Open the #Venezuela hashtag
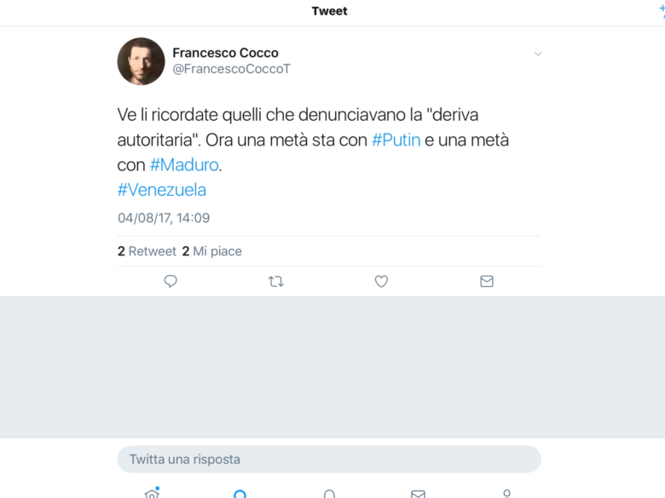665x498 pixels. click(x=162, y=190)
